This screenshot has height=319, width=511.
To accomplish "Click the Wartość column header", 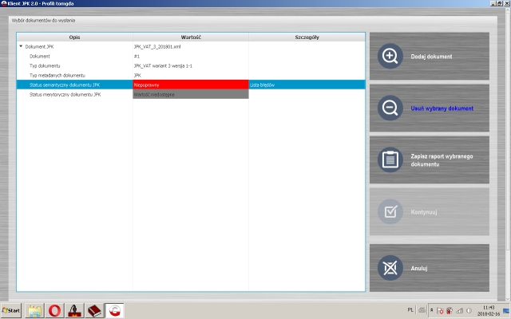I will pyautogui.click(x=190, y=37).
